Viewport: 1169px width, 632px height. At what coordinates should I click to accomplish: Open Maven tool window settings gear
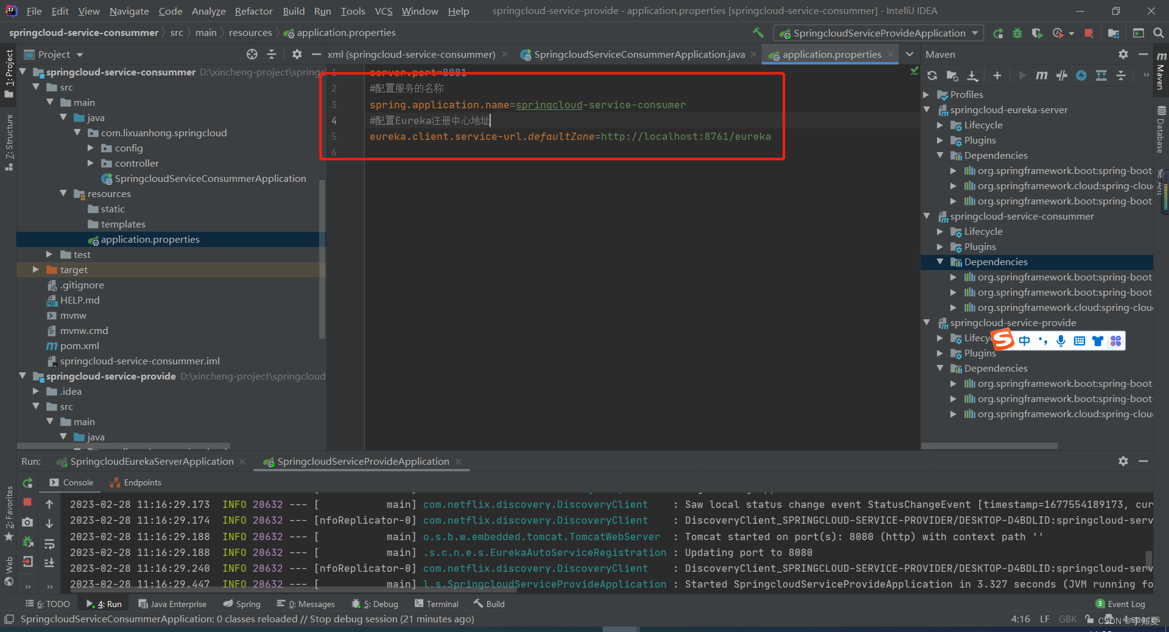pyautogui.click(x=1123, y=54)
